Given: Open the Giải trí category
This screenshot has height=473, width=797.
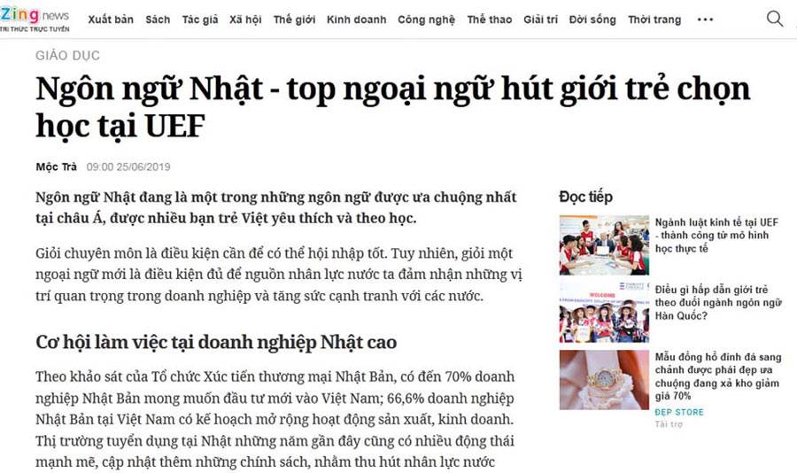Looking at the screenshot, I should point(540,19).
